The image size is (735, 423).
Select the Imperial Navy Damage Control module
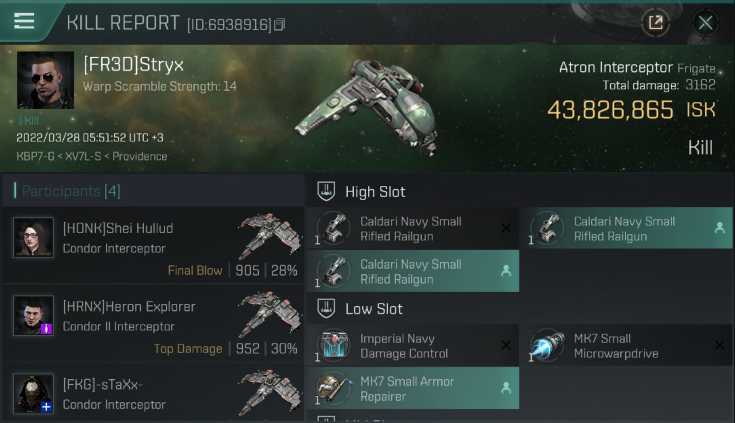413,345
